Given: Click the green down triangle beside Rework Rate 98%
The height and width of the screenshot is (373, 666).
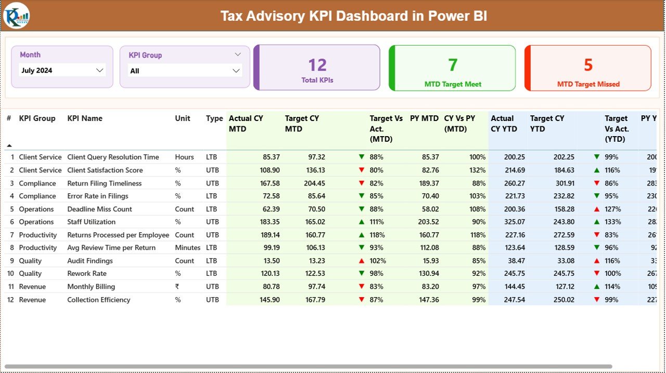Looking at the screenshot, I should coord(361,273).
